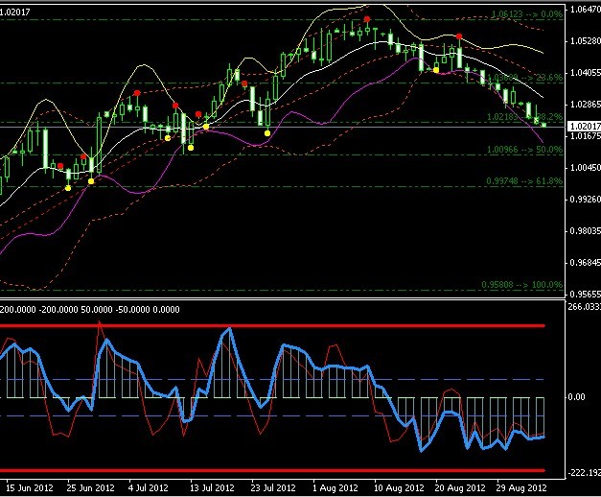Select the Fibonacci label 1.03608 --> 23.6%
Image resolution: width=601 pixels, height=497 pixels.
(x=526, y=78)
